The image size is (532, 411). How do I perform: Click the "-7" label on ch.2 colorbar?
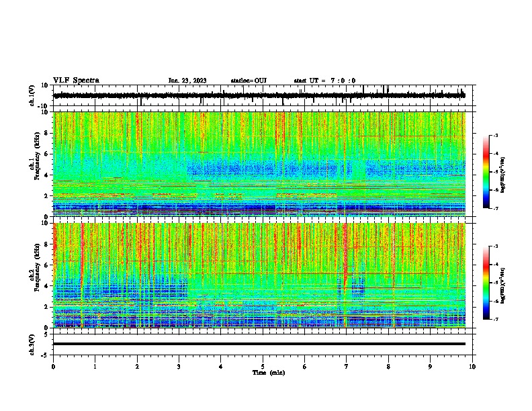(495, 319)
